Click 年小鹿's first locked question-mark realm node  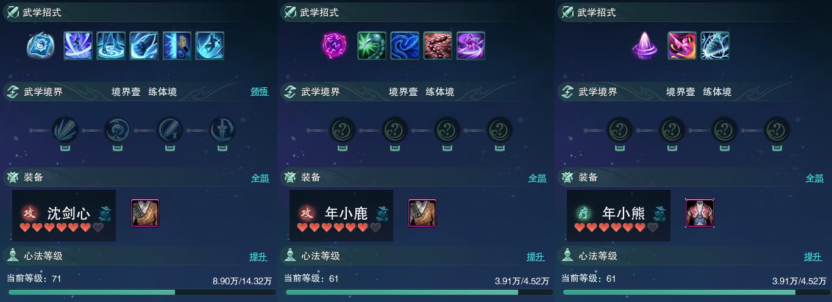(342, 130)
